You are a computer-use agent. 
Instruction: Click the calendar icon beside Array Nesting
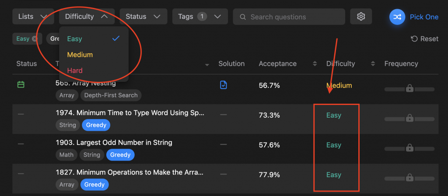point(21,84)
